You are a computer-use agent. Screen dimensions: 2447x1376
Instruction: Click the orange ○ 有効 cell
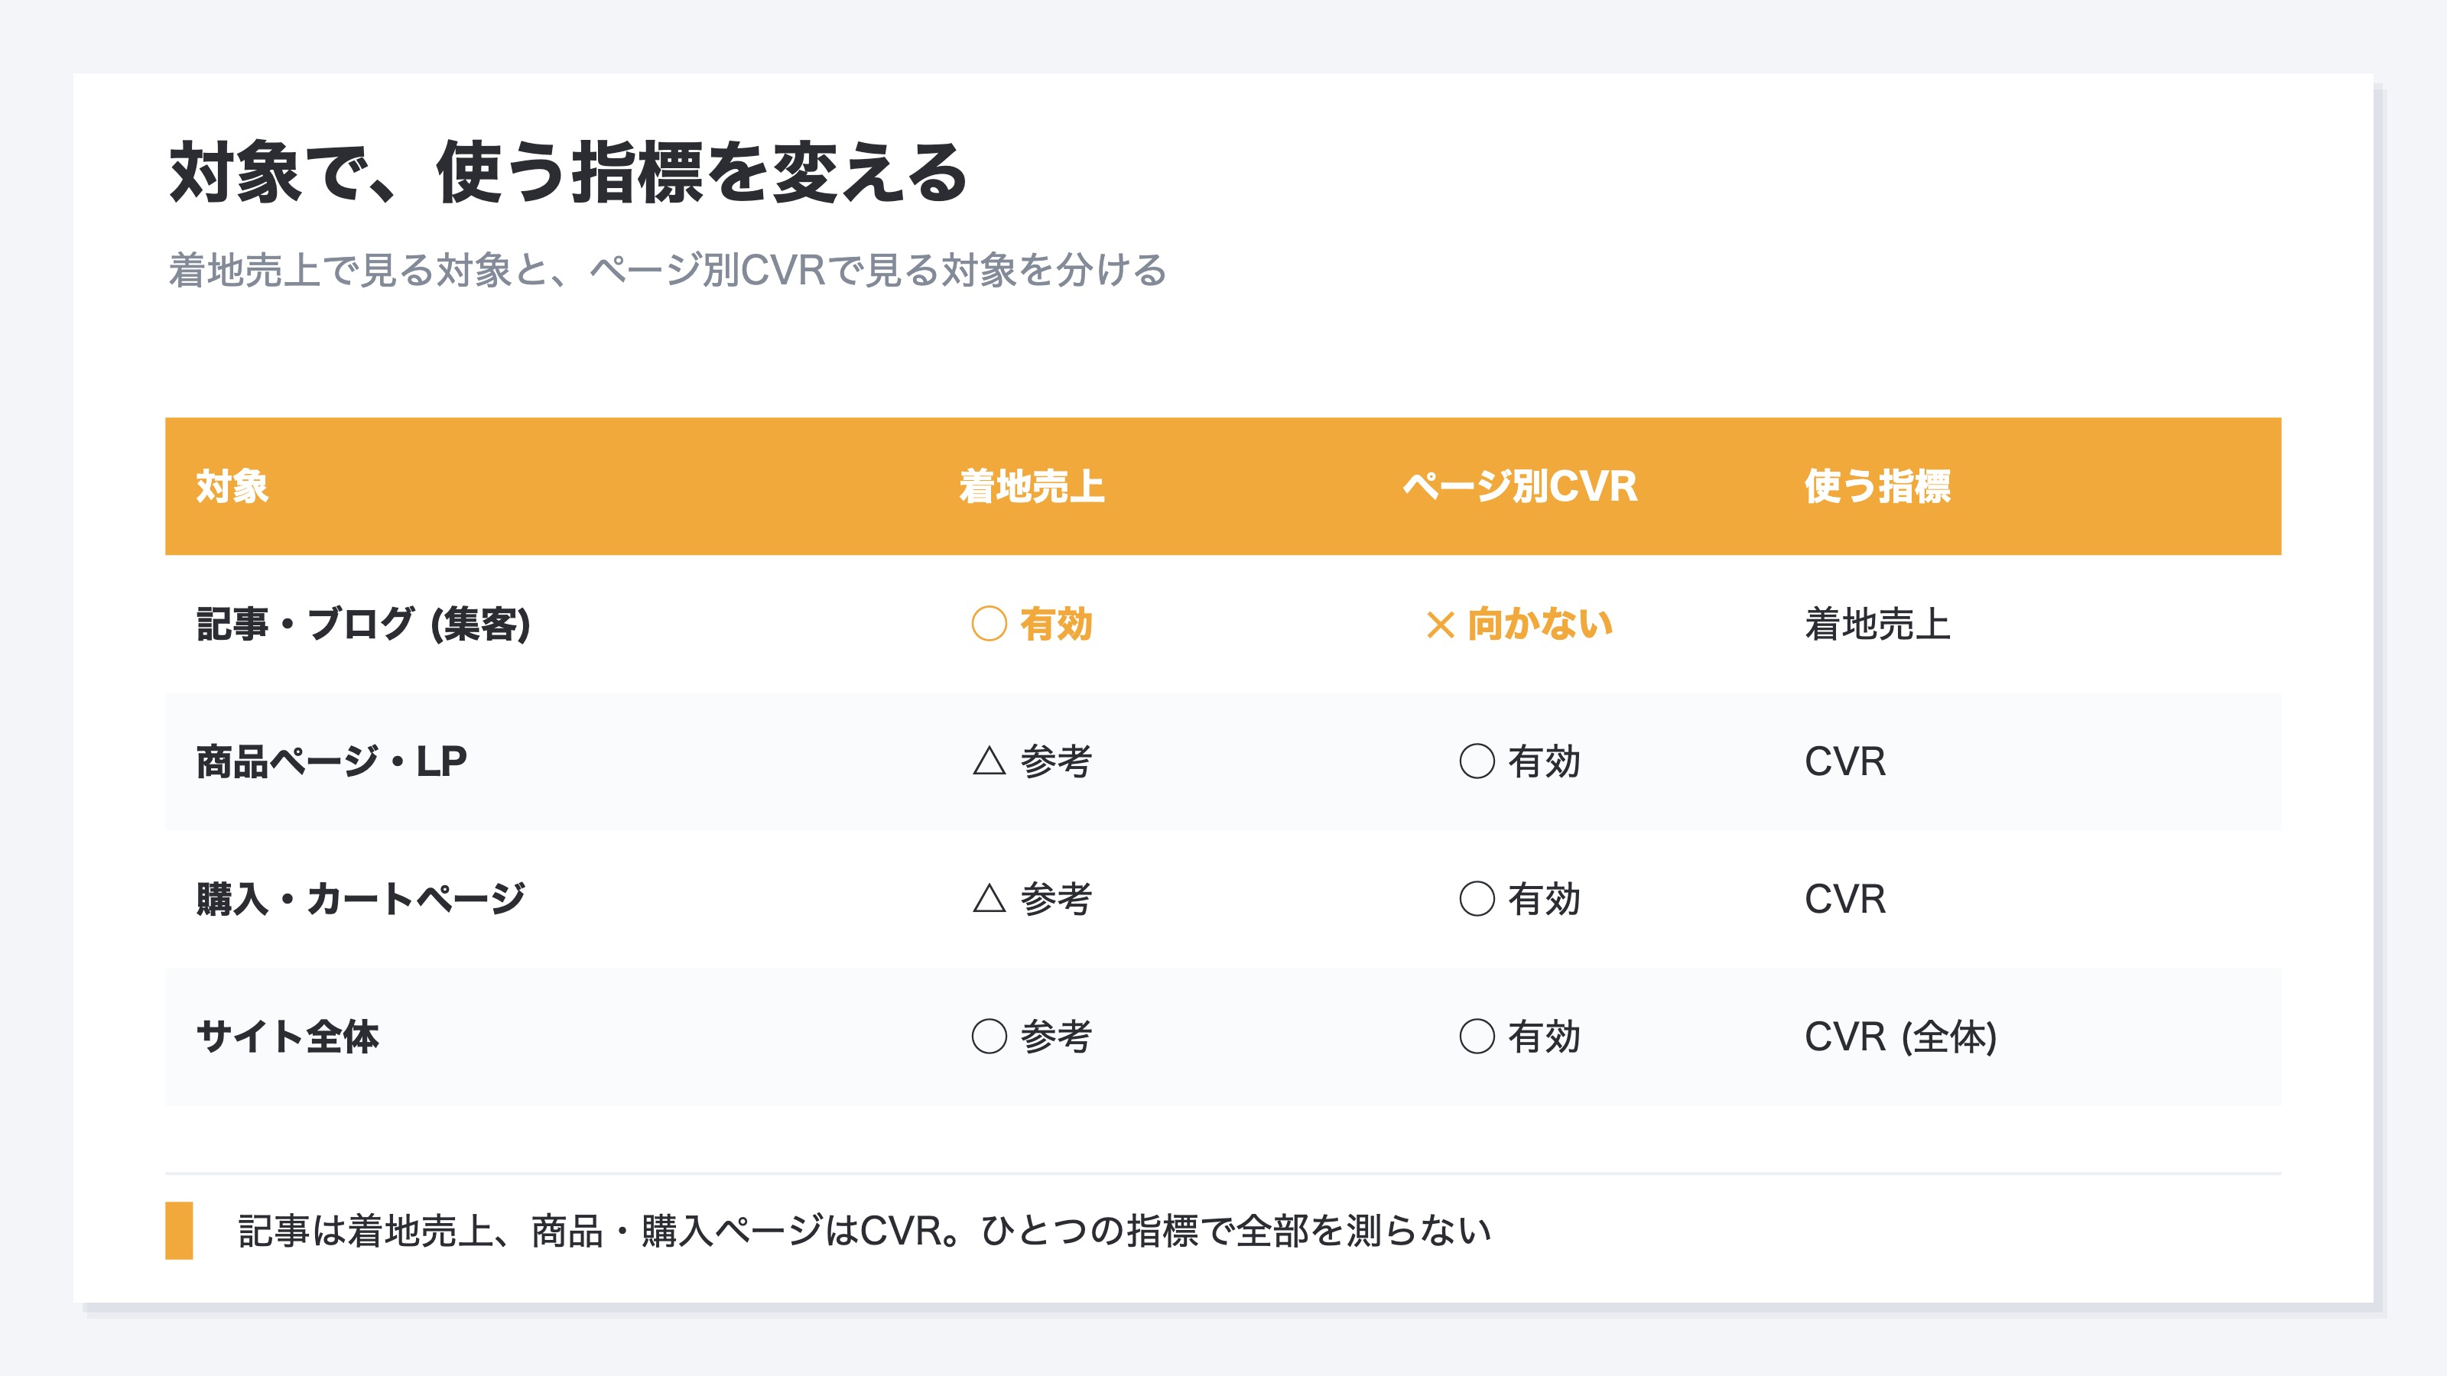pos(1032,624)
